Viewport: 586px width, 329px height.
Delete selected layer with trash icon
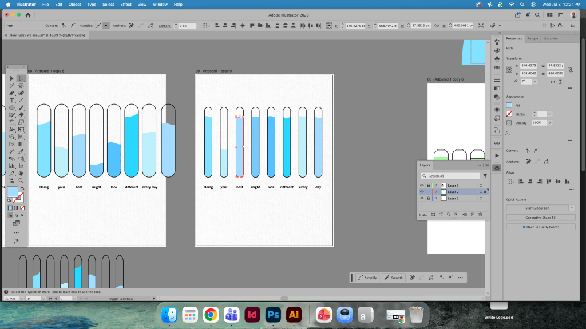480,215
